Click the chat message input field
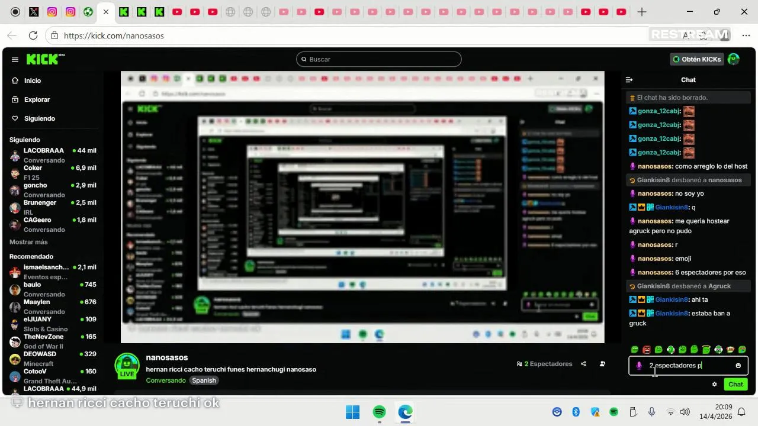 [x=688, y=366]
